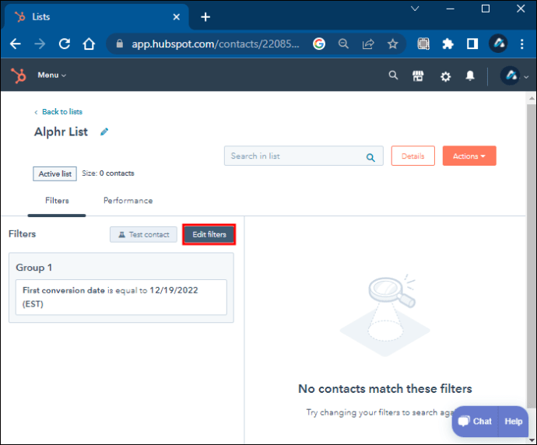537x445 pixels.
Task: Open the HubSpot search magnifier in navbar
Action: click(x=393, y=75)
